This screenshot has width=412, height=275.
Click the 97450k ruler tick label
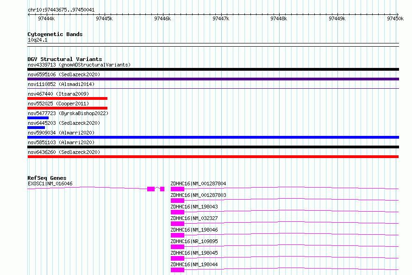click(395, 18)
